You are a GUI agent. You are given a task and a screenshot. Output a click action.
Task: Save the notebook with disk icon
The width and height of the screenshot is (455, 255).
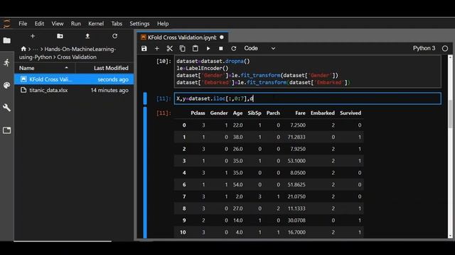pos(144,49)
